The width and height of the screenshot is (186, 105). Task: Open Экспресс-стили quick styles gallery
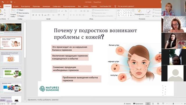pyautogui.click(x=148, y=13)
